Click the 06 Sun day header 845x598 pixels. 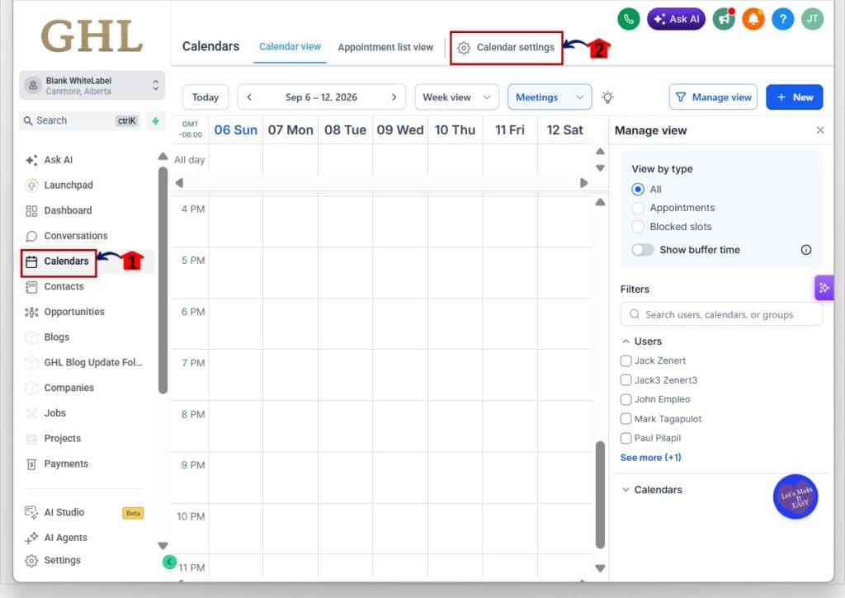[235, 130]
